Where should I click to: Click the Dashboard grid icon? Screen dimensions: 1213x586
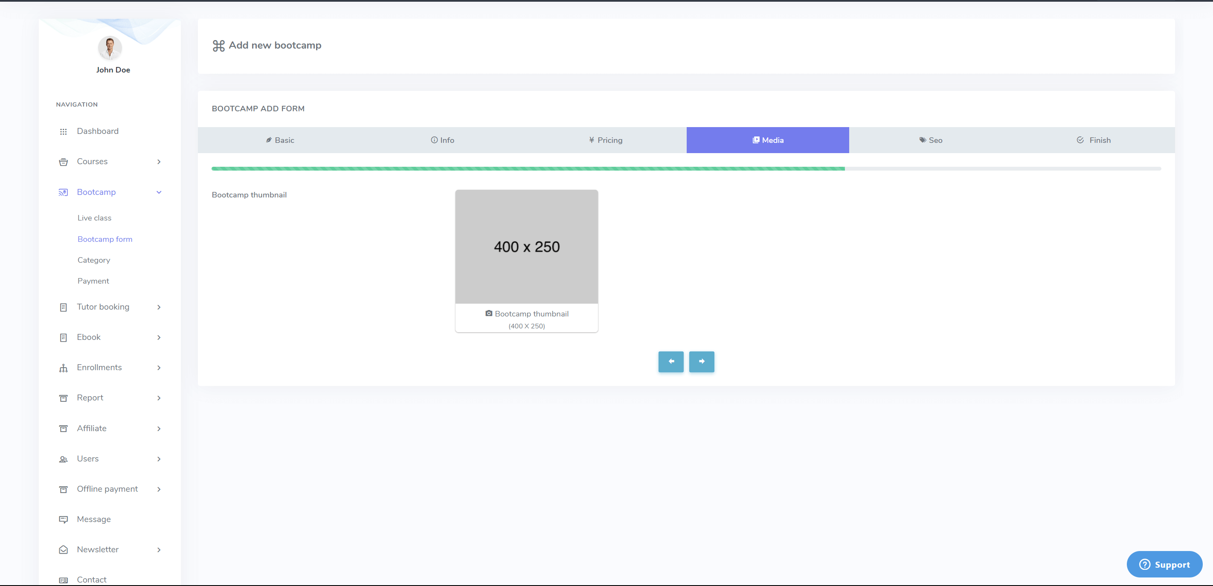(63, 132)
